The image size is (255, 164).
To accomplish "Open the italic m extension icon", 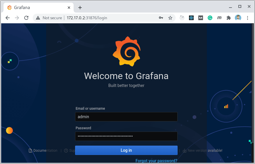I will click(219, 18).
